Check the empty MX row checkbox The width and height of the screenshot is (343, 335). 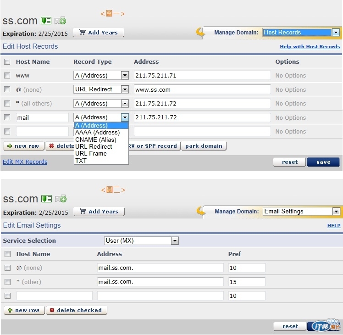8,296
